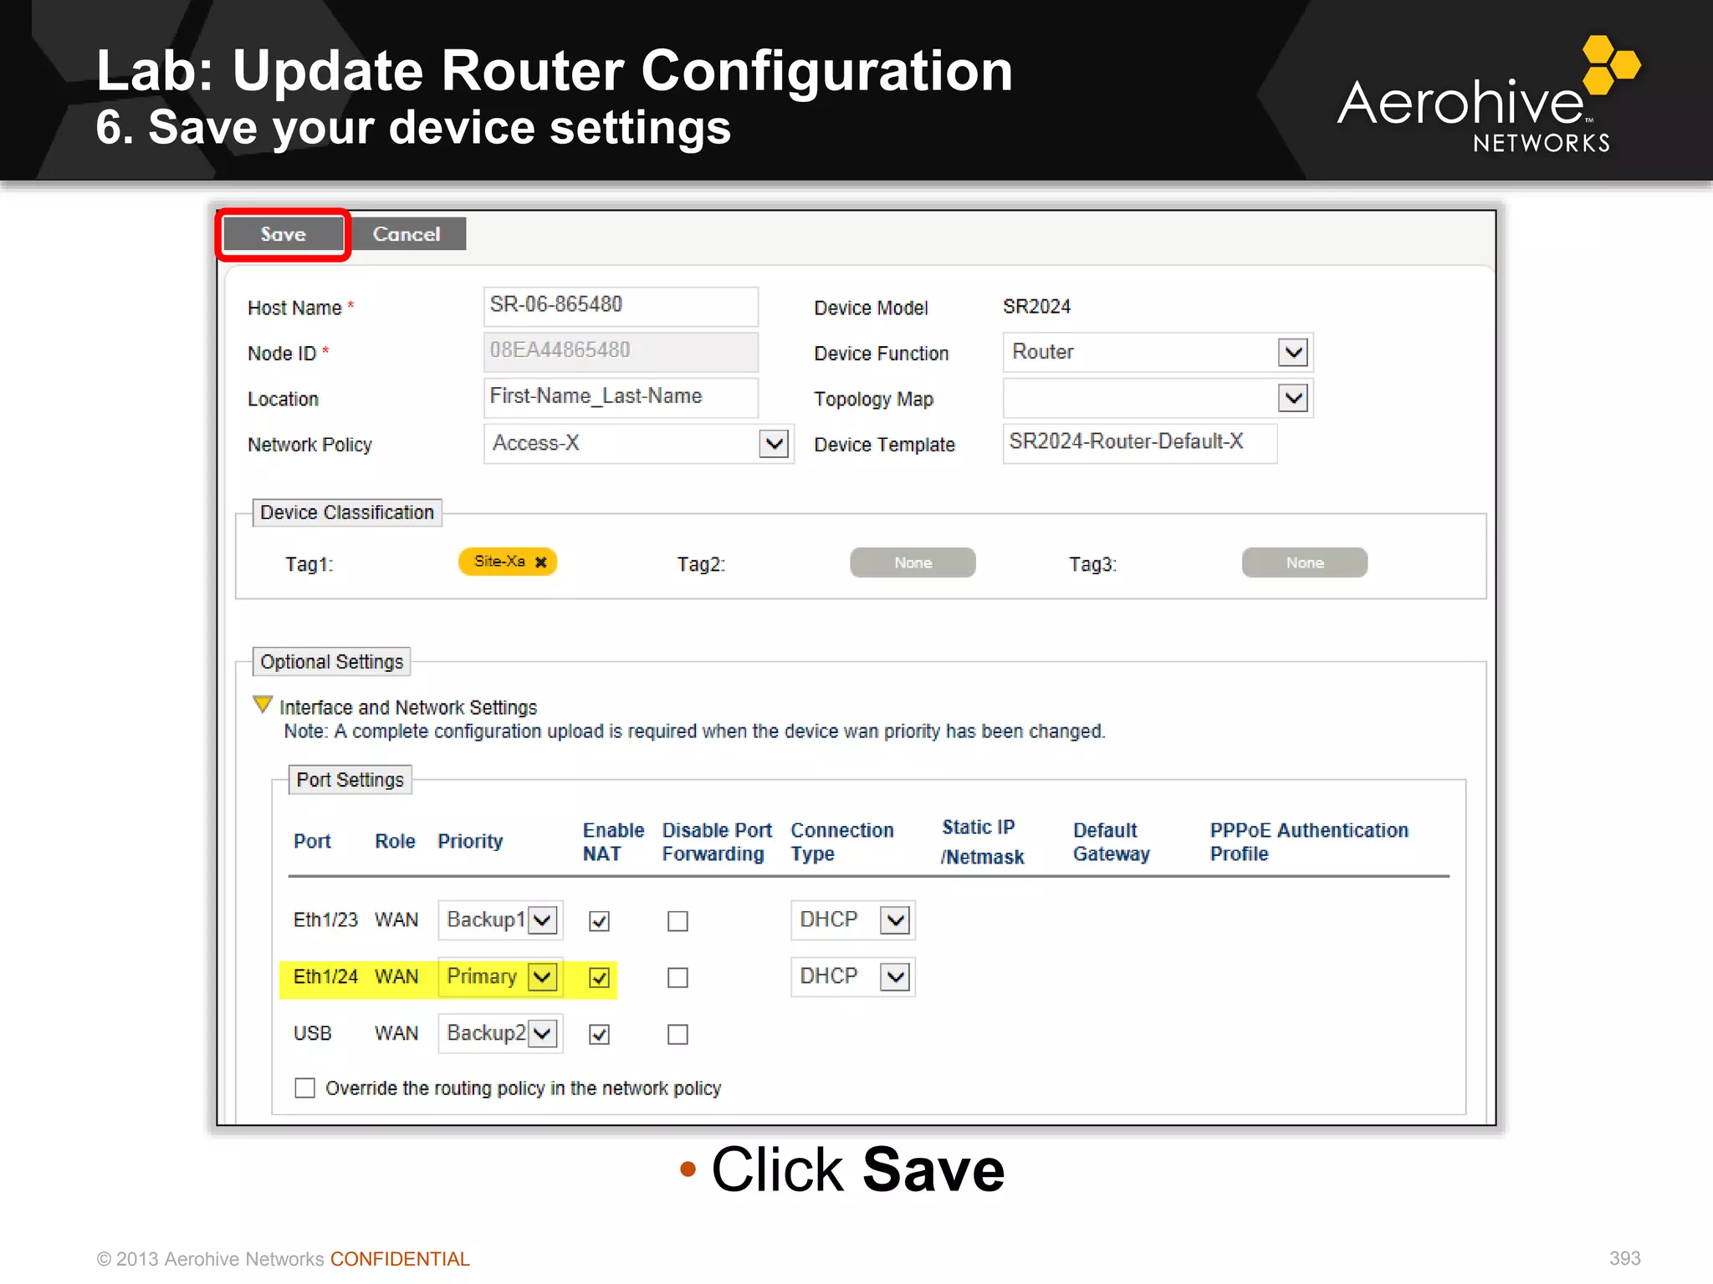Toggle Enable NAT for Eth1/24

coord(599,977)
